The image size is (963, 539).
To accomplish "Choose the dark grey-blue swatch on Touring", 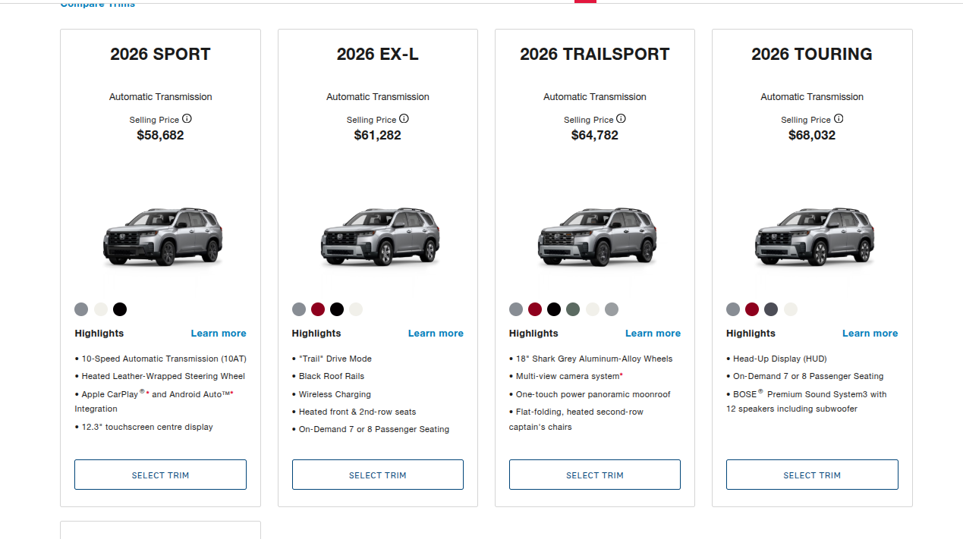I will coord(771,309).
